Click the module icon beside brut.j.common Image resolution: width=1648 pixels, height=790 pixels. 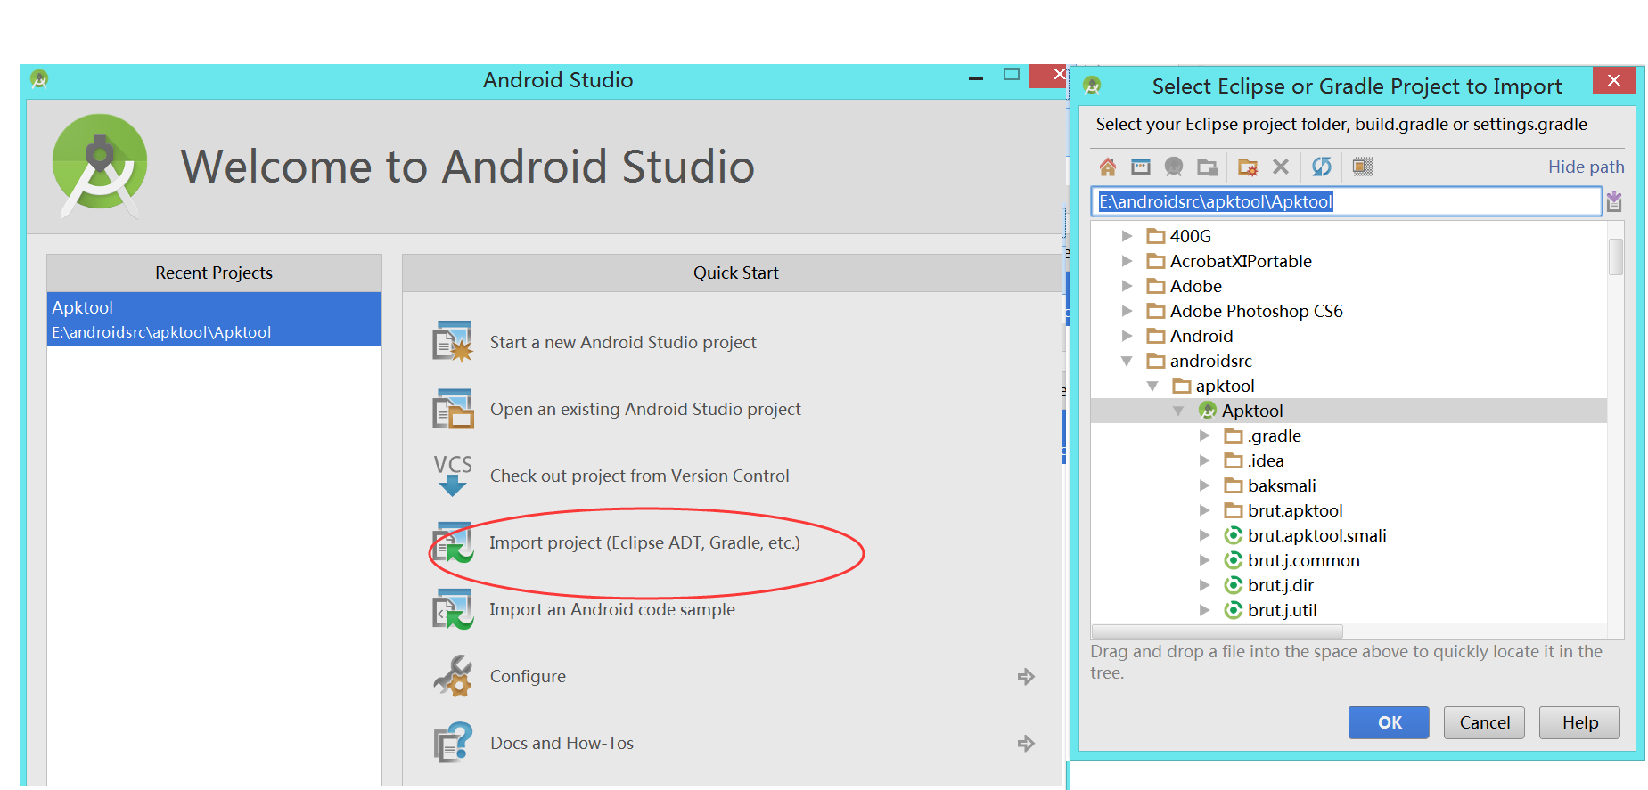point(1234,560)
